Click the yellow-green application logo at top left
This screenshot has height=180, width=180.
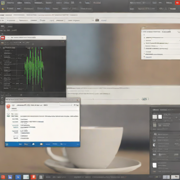(x=3, y=3)
